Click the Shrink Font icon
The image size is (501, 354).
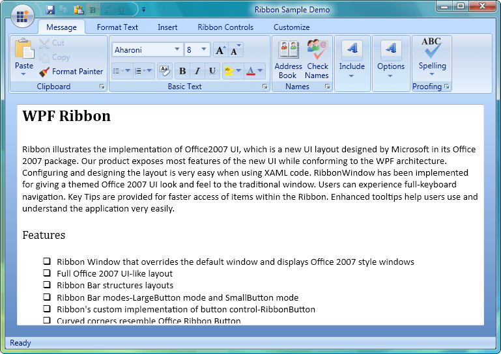pyautogui.click(x=235, y=50)
